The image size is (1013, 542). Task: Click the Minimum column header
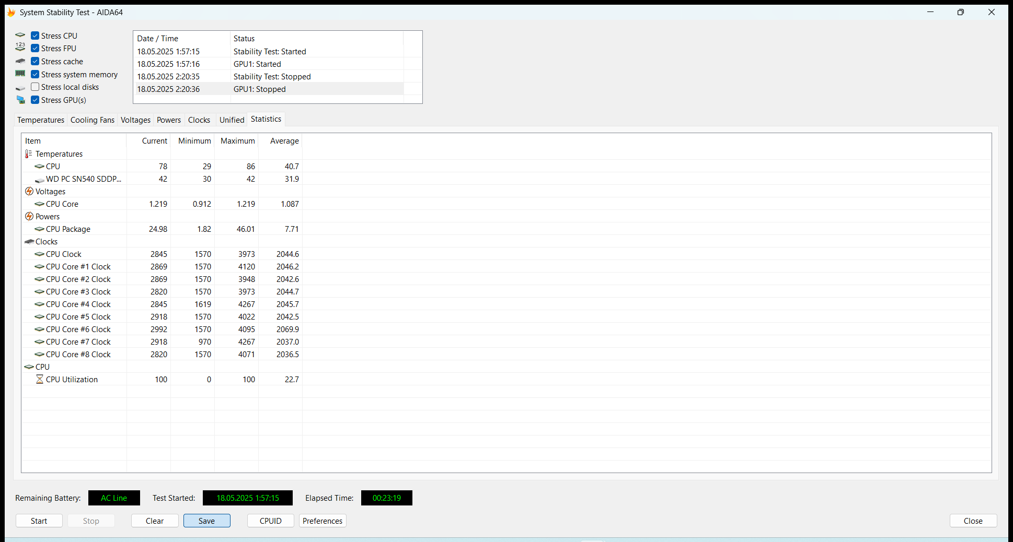[x=193, y=141]
